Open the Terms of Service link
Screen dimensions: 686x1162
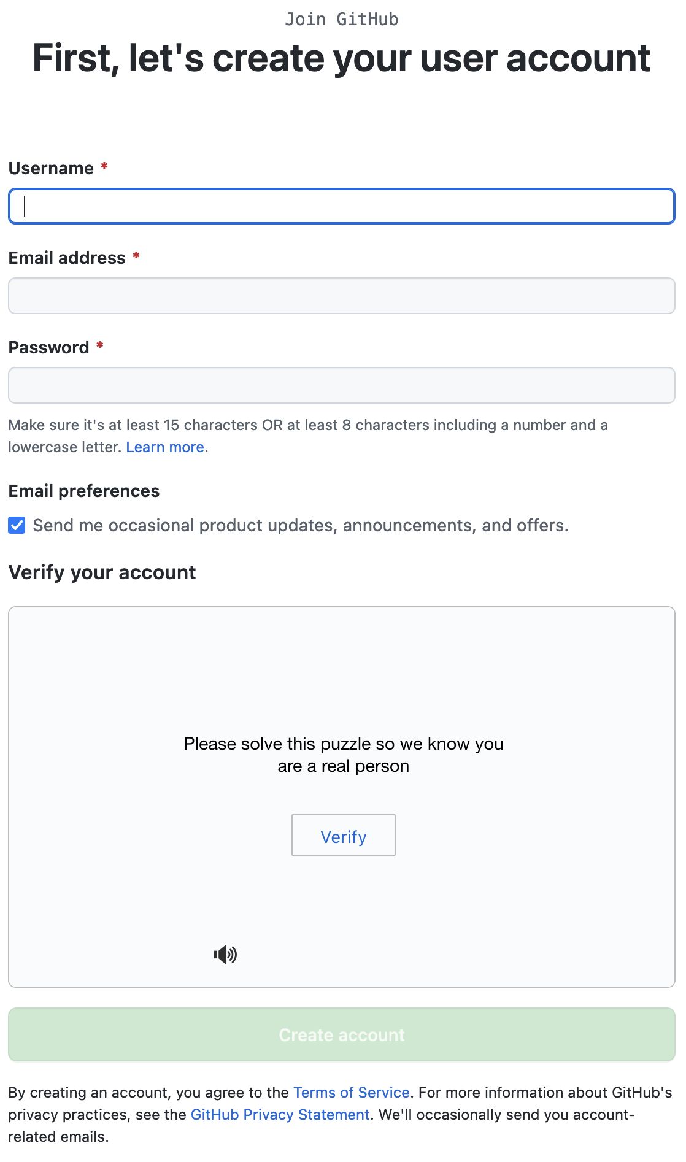click(x=351, y=1093)
